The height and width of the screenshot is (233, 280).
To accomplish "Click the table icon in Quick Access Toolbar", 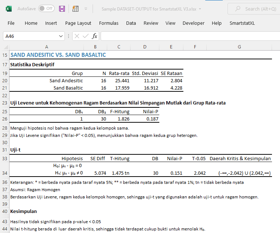I will pos(75,8).
